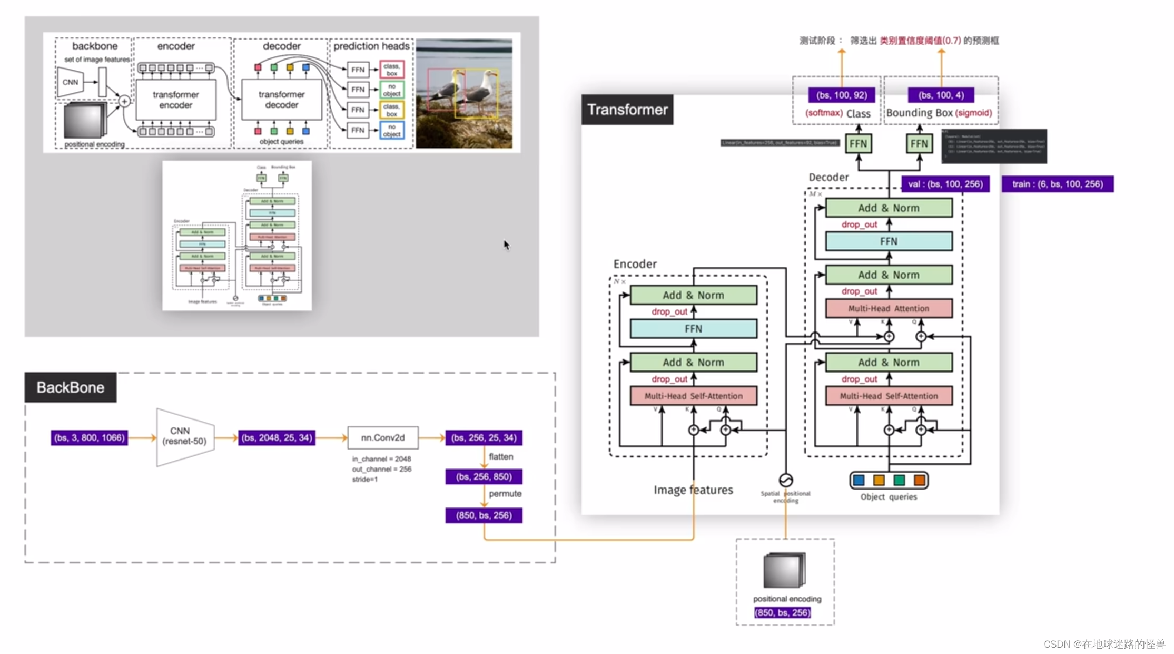Click the Decoder label above dashed box

828,177
